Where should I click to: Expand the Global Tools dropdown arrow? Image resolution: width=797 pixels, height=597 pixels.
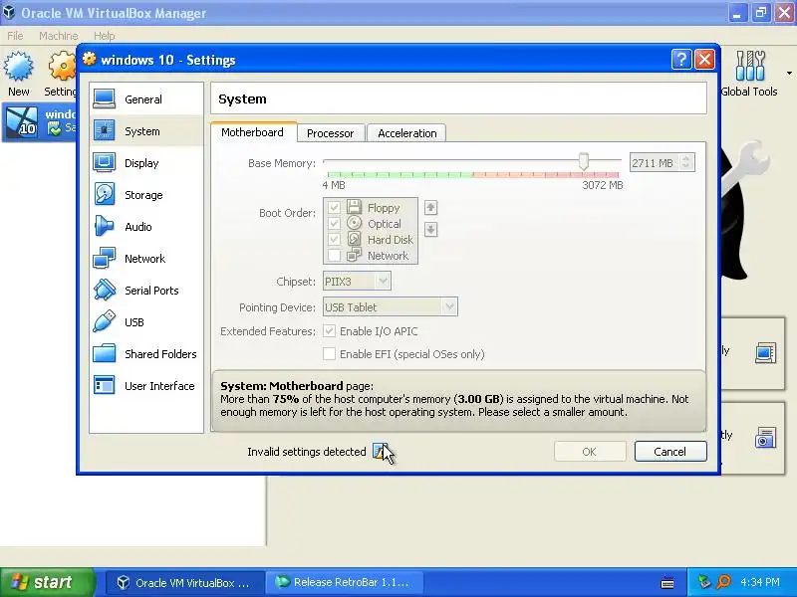789,74
